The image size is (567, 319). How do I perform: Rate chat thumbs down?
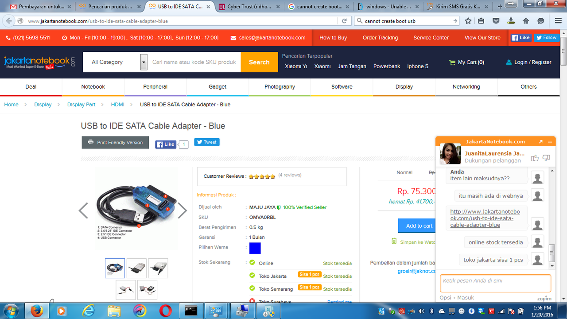[546, 158]
